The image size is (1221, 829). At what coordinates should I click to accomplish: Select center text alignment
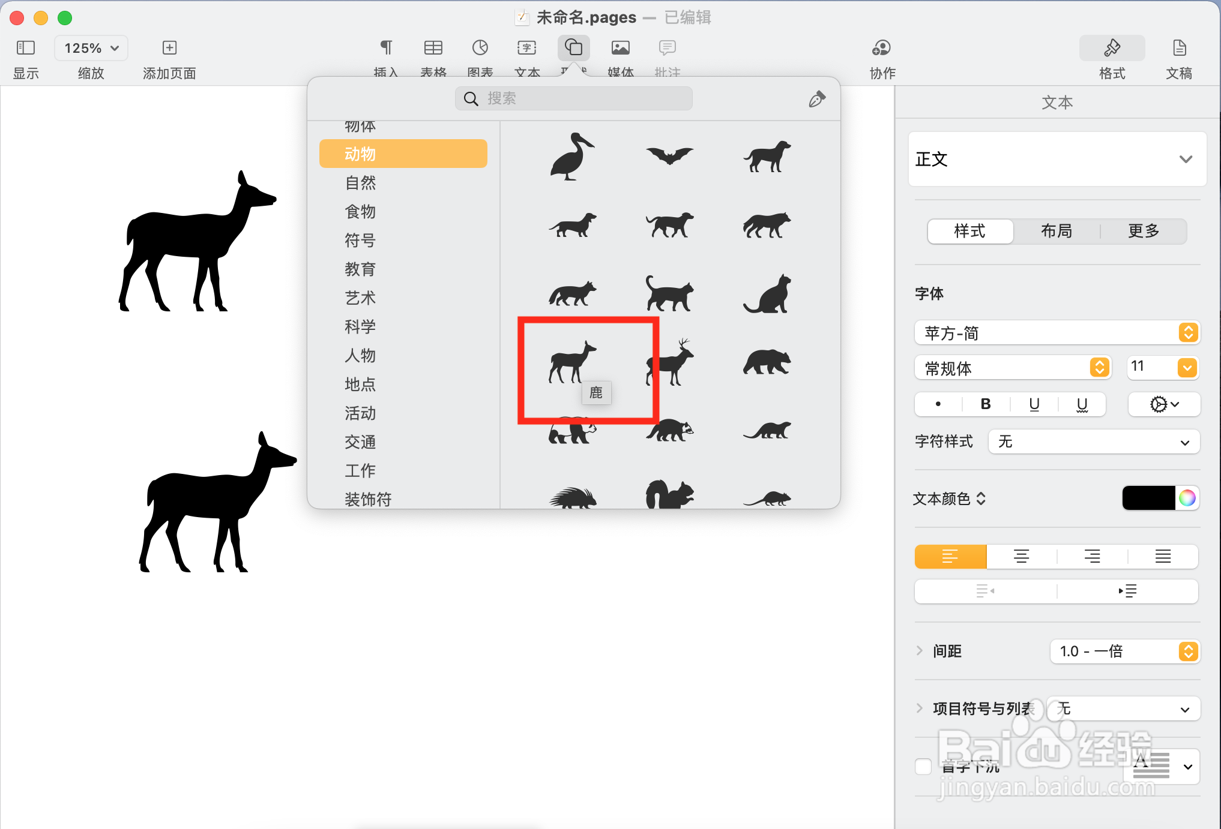1021,557
